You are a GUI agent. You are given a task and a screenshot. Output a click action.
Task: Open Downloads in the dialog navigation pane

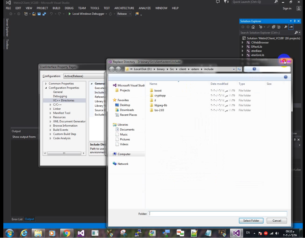coord(127,110)
